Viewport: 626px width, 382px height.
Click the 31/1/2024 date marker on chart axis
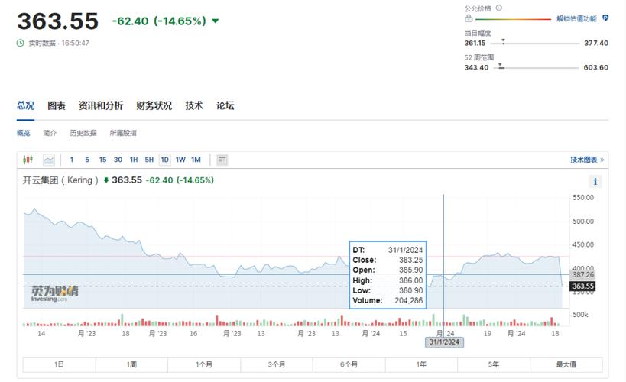point(444,342)
